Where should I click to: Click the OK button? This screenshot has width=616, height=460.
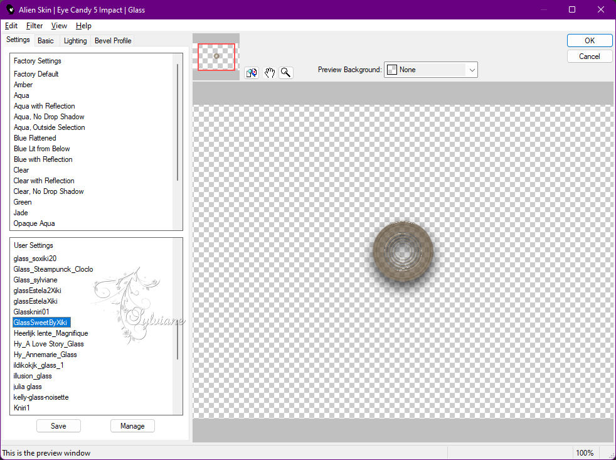pyautogui.click(x=589, y=41)
